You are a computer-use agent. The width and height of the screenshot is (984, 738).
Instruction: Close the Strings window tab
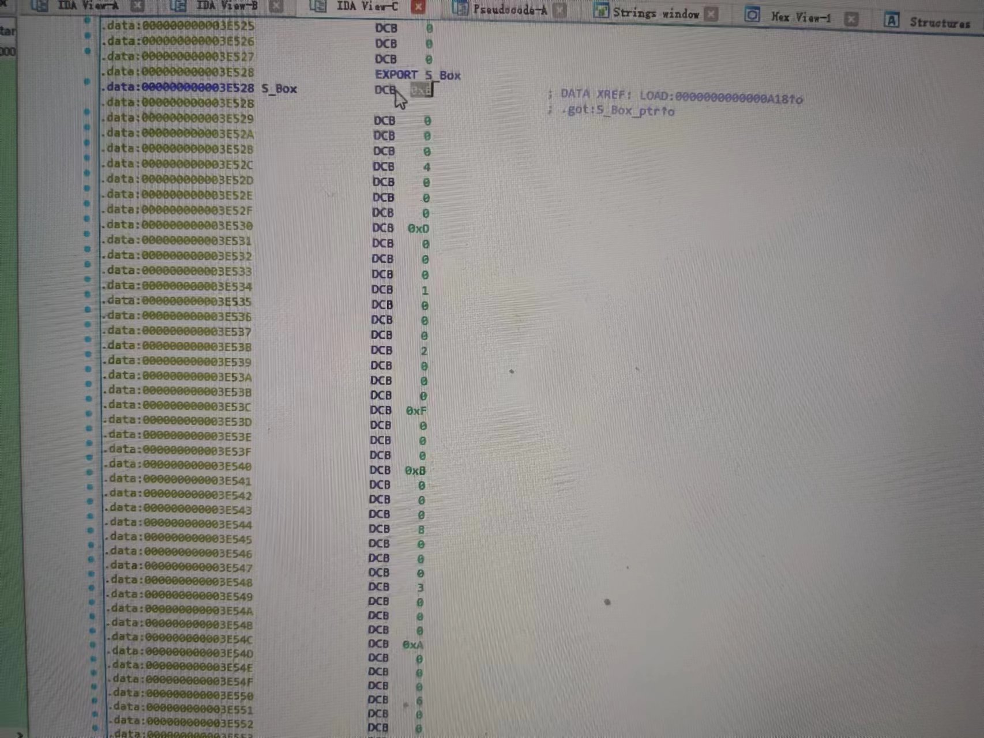[712, 14]
